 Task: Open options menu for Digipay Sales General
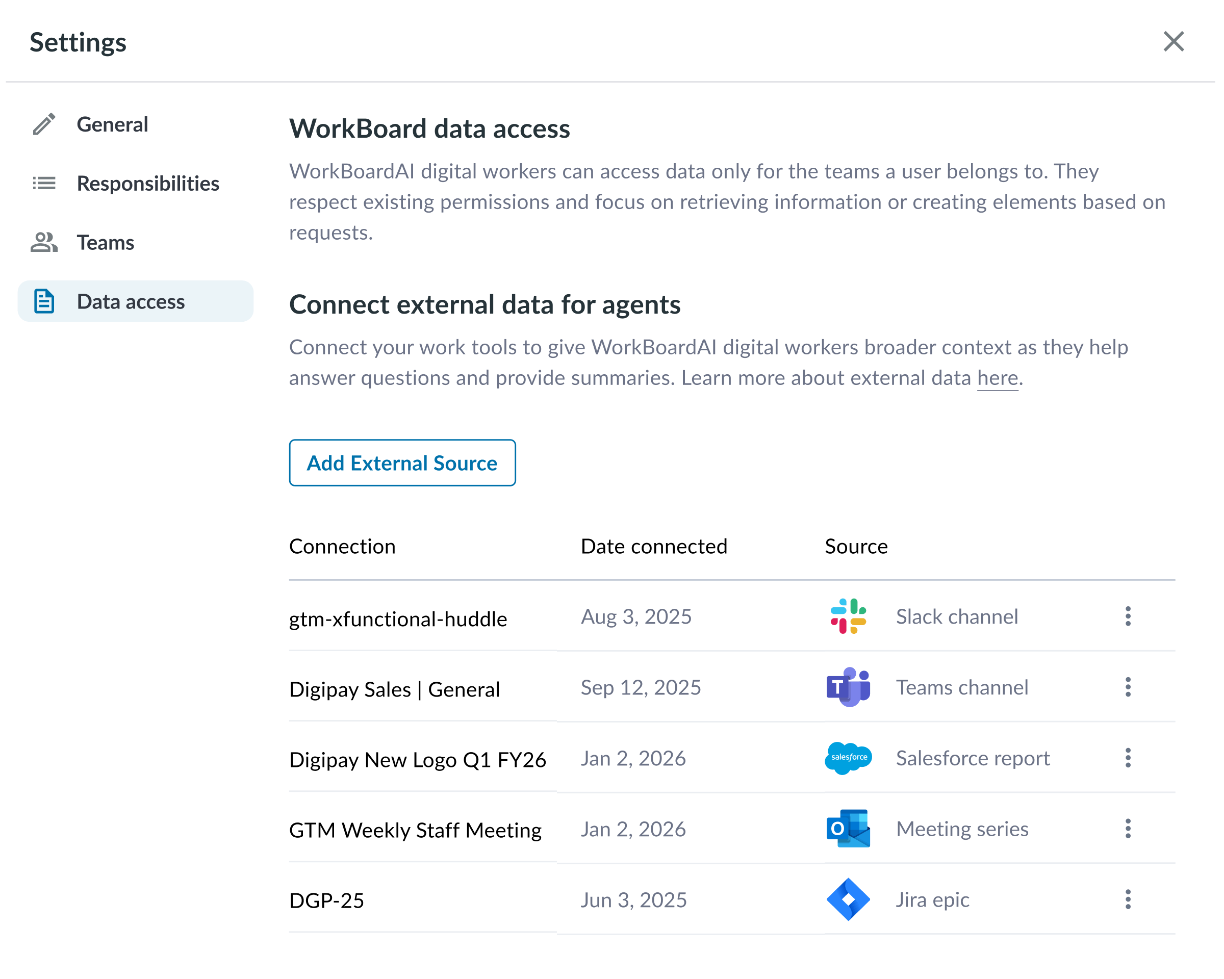tap(1128, 687)
